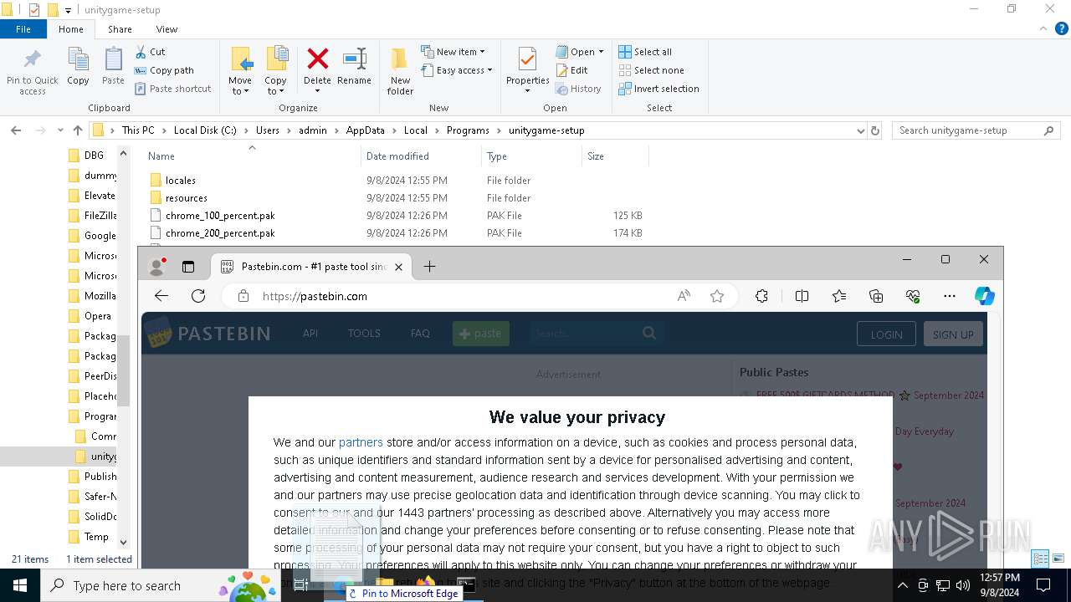This screenshot has height=602, width=1071.
Task: Open Explorer recent locations dropdown arrow
Action: point(60,130)
